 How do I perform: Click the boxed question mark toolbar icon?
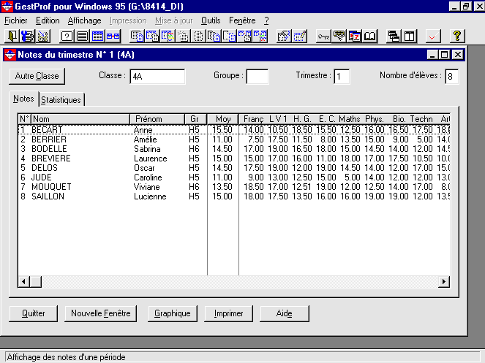(x=67, y=36)
